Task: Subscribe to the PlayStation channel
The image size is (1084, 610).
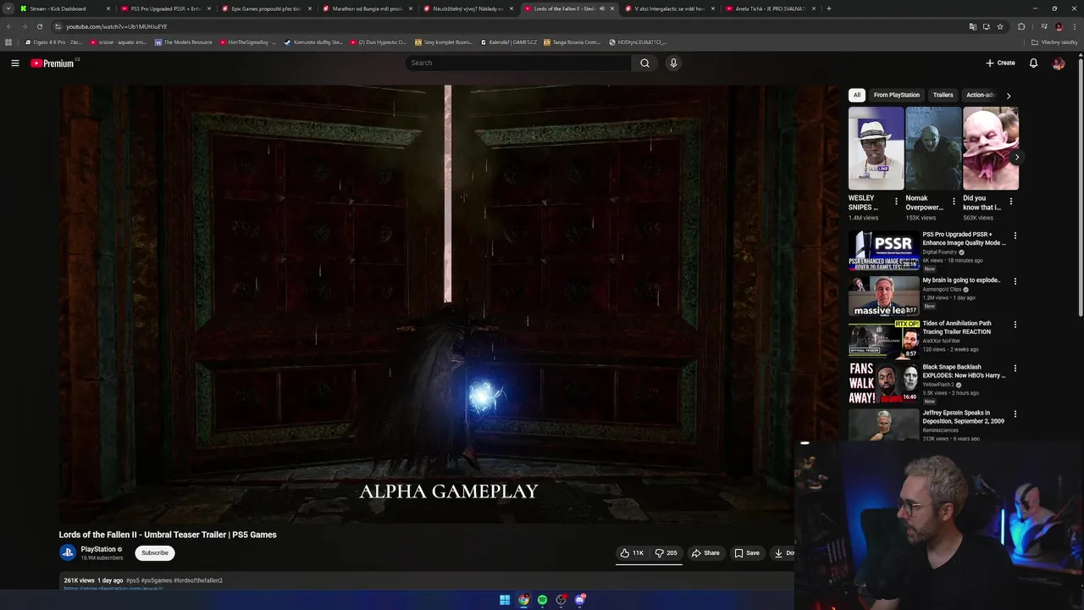Action: [154, 553]
